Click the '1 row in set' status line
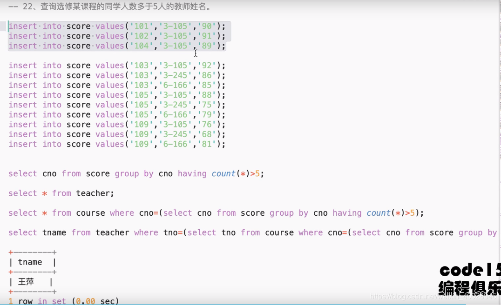This screenshot has height=305, width=501. click(x=64, y=301)
